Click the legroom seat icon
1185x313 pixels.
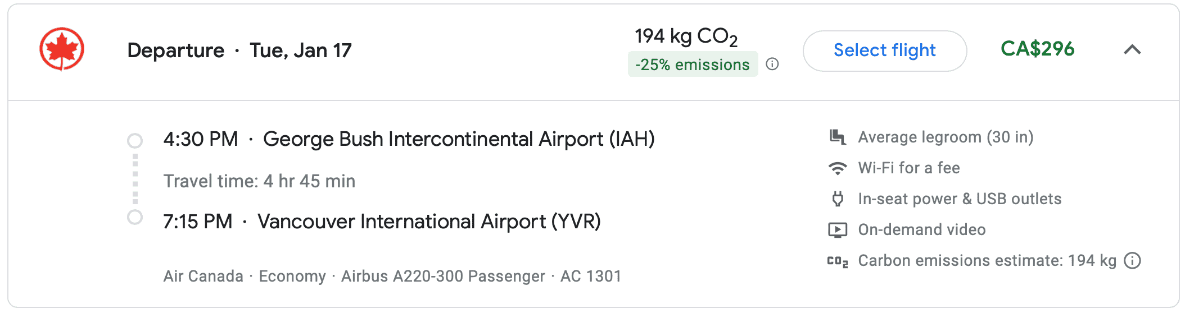(x=838, y=137)
